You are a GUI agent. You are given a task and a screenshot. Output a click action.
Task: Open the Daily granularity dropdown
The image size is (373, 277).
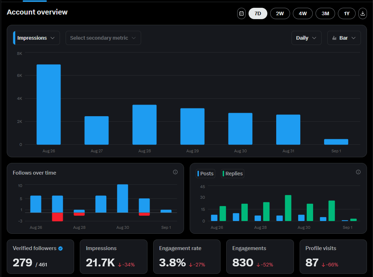point(306,38)
